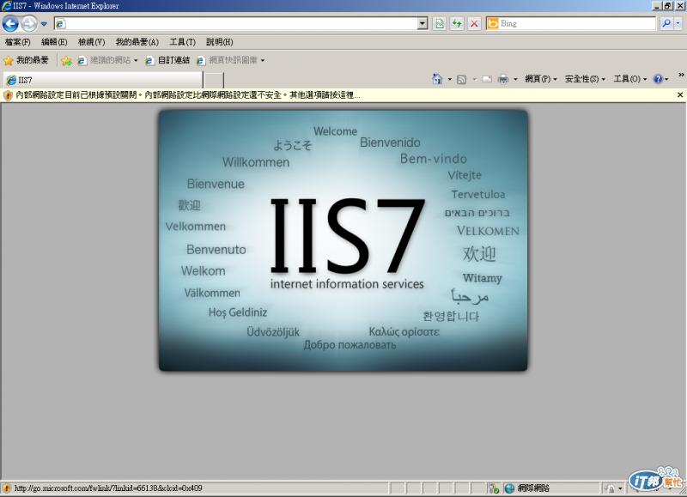The image size is (687, 497).
Task: Open the search provider dropdown arrow
Action: pyautogui.click(x=678, y=24)
